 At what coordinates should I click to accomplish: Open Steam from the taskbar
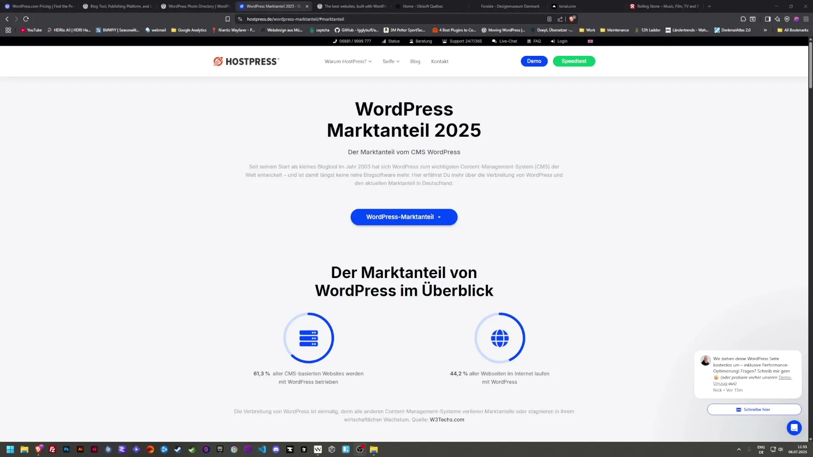(178, 449)
